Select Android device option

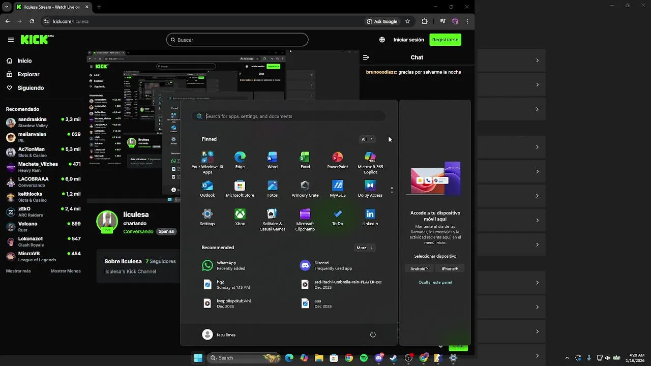tap(420, 268)
